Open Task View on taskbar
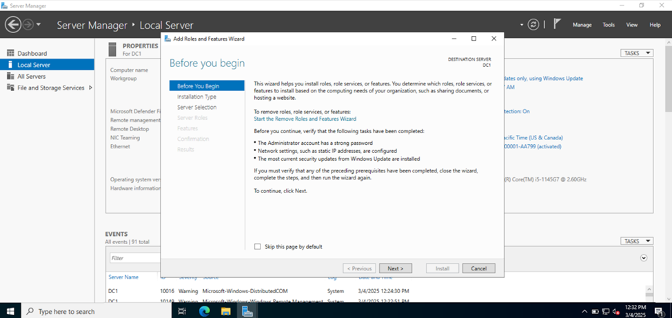This screenshot has width=672, height=318. [182, 311]
